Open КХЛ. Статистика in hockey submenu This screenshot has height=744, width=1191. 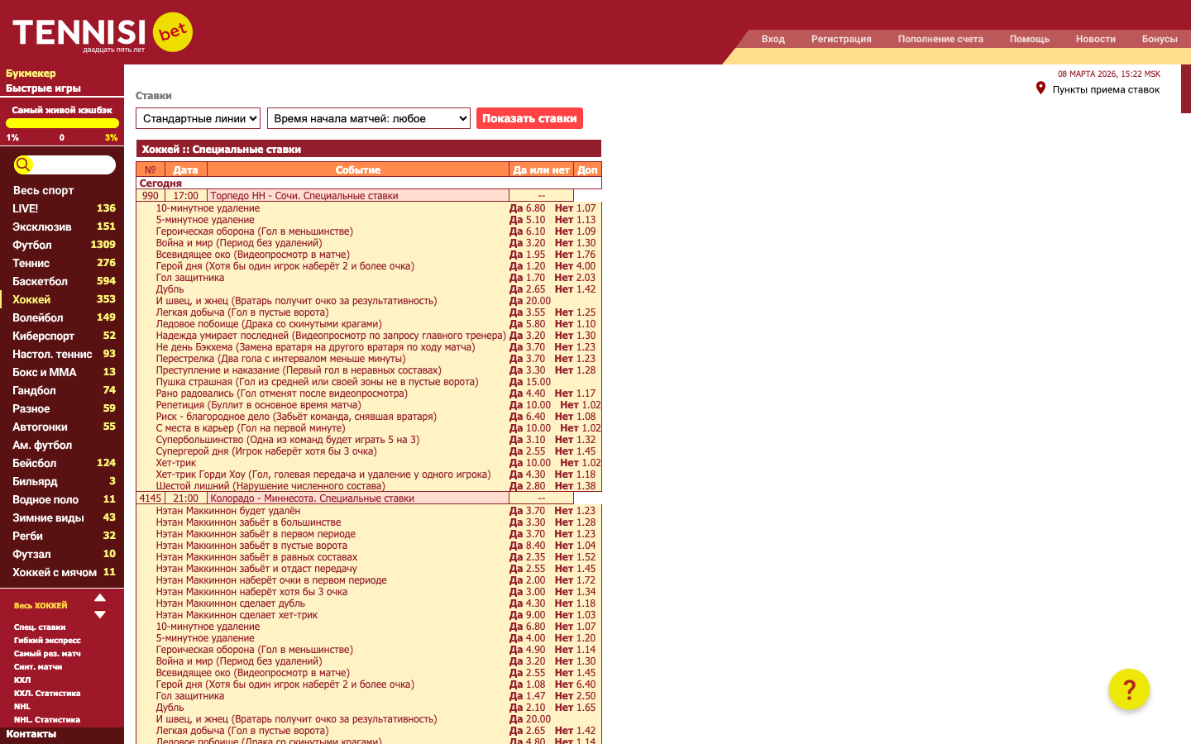coord(47,693)
